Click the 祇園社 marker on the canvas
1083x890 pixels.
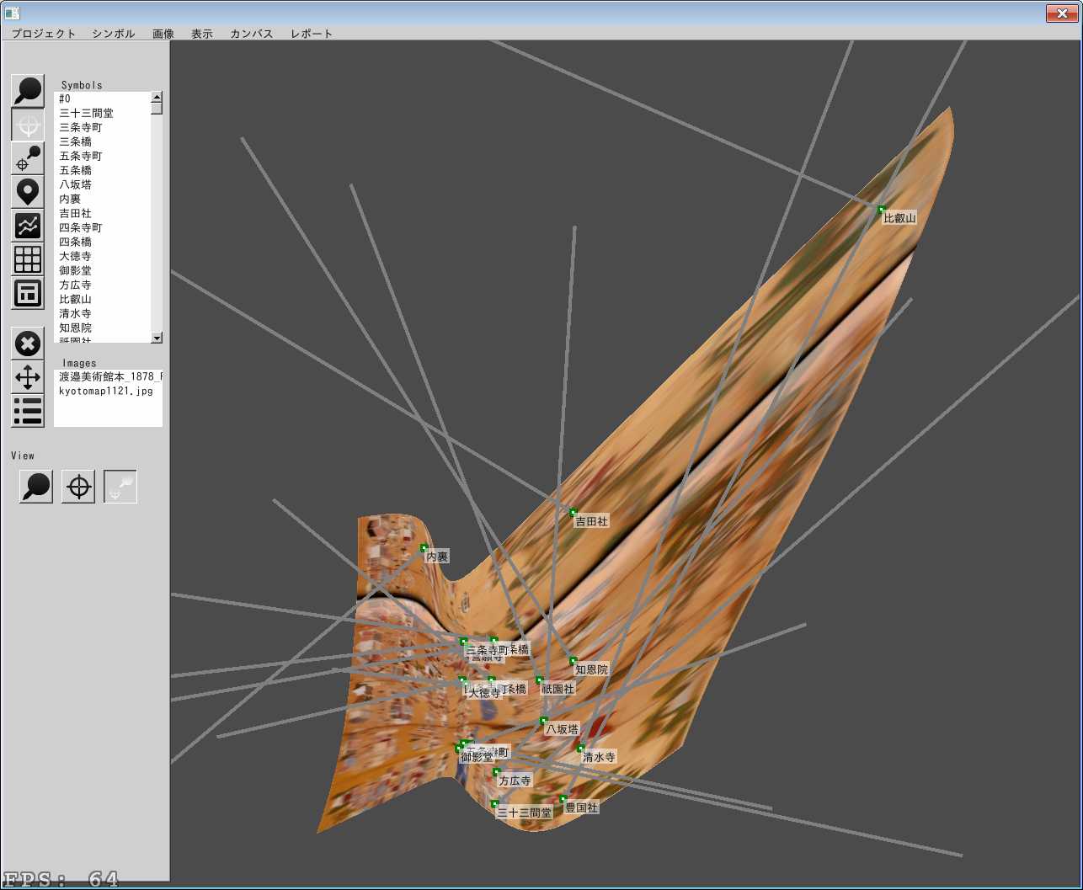[x=539, y=679]
